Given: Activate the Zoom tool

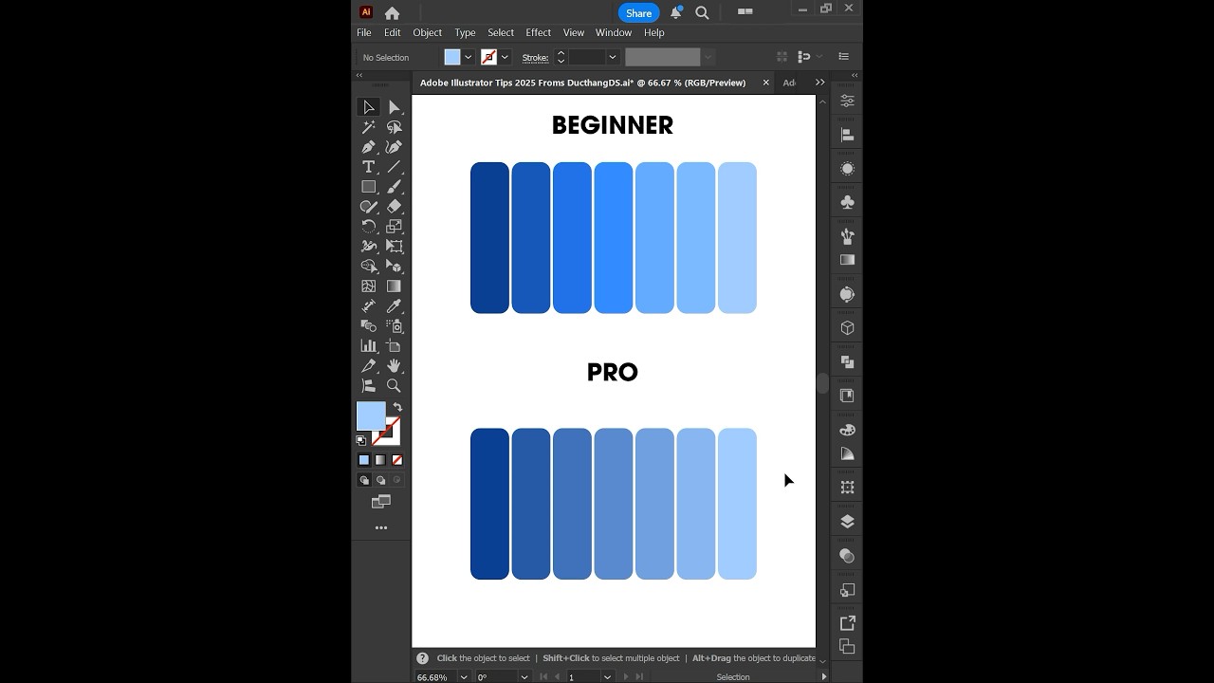Looking at the screenshot, I should pos(394,386).
